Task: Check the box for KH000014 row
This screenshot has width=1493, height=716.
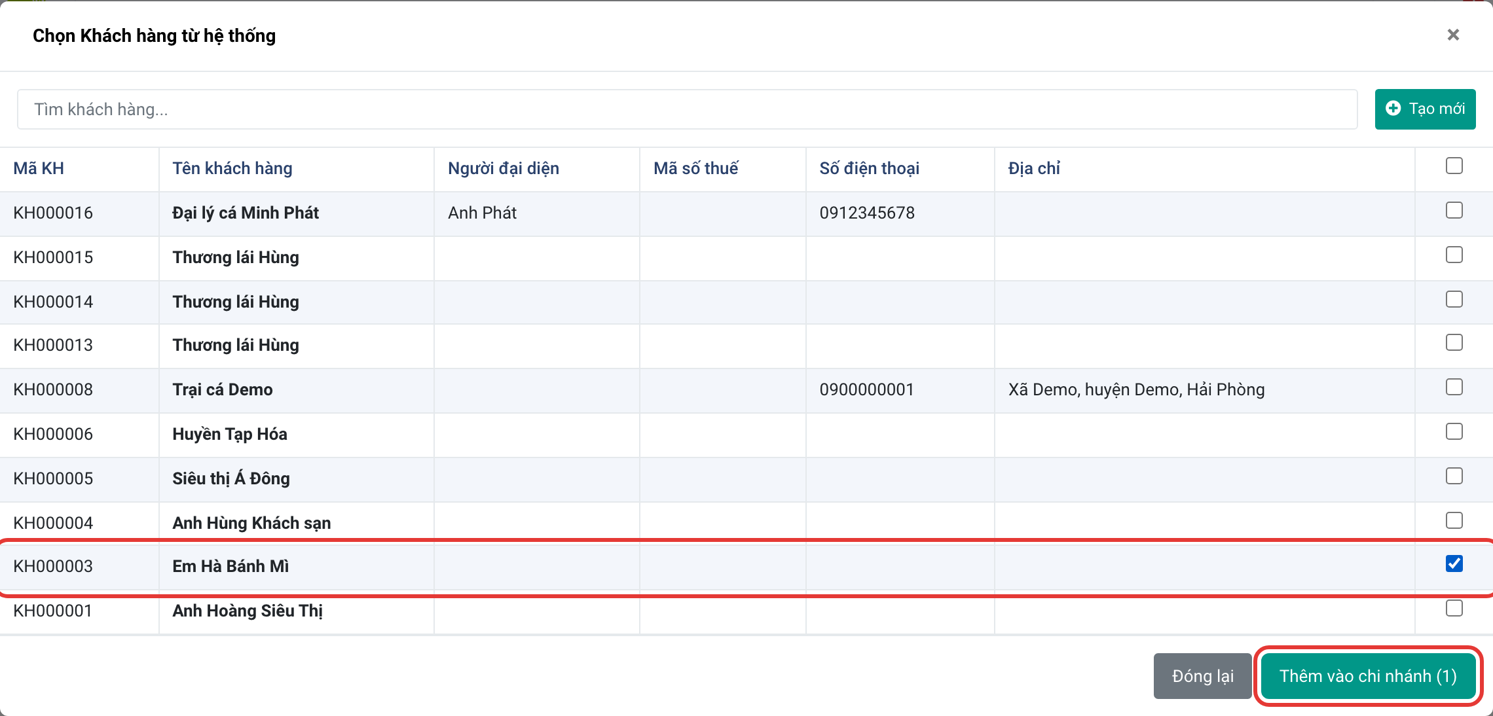Action: point(1454,299)
